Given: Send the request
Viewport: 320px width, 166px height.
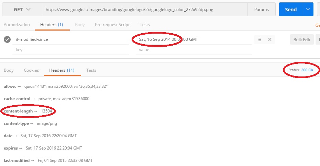Looking at the screenshot, I should (290, 10).
